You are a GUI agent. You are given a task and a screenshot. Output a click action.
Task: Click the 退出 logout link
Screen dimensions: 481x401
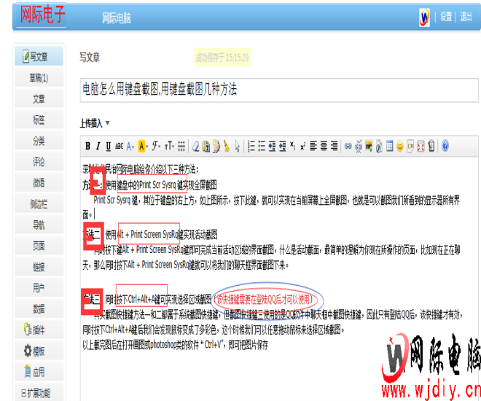tap(466, 17)
